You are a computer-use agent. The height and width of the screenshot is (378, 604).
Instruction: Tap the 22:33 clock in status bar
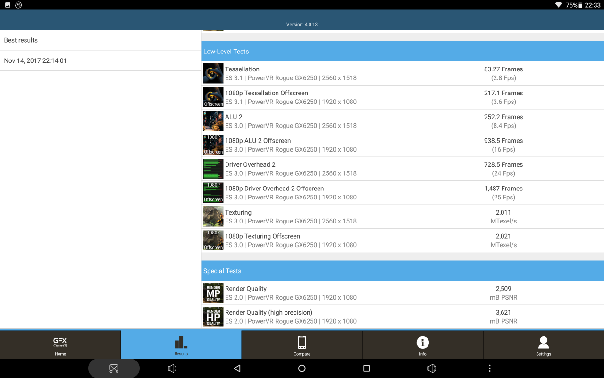[593, 5]
